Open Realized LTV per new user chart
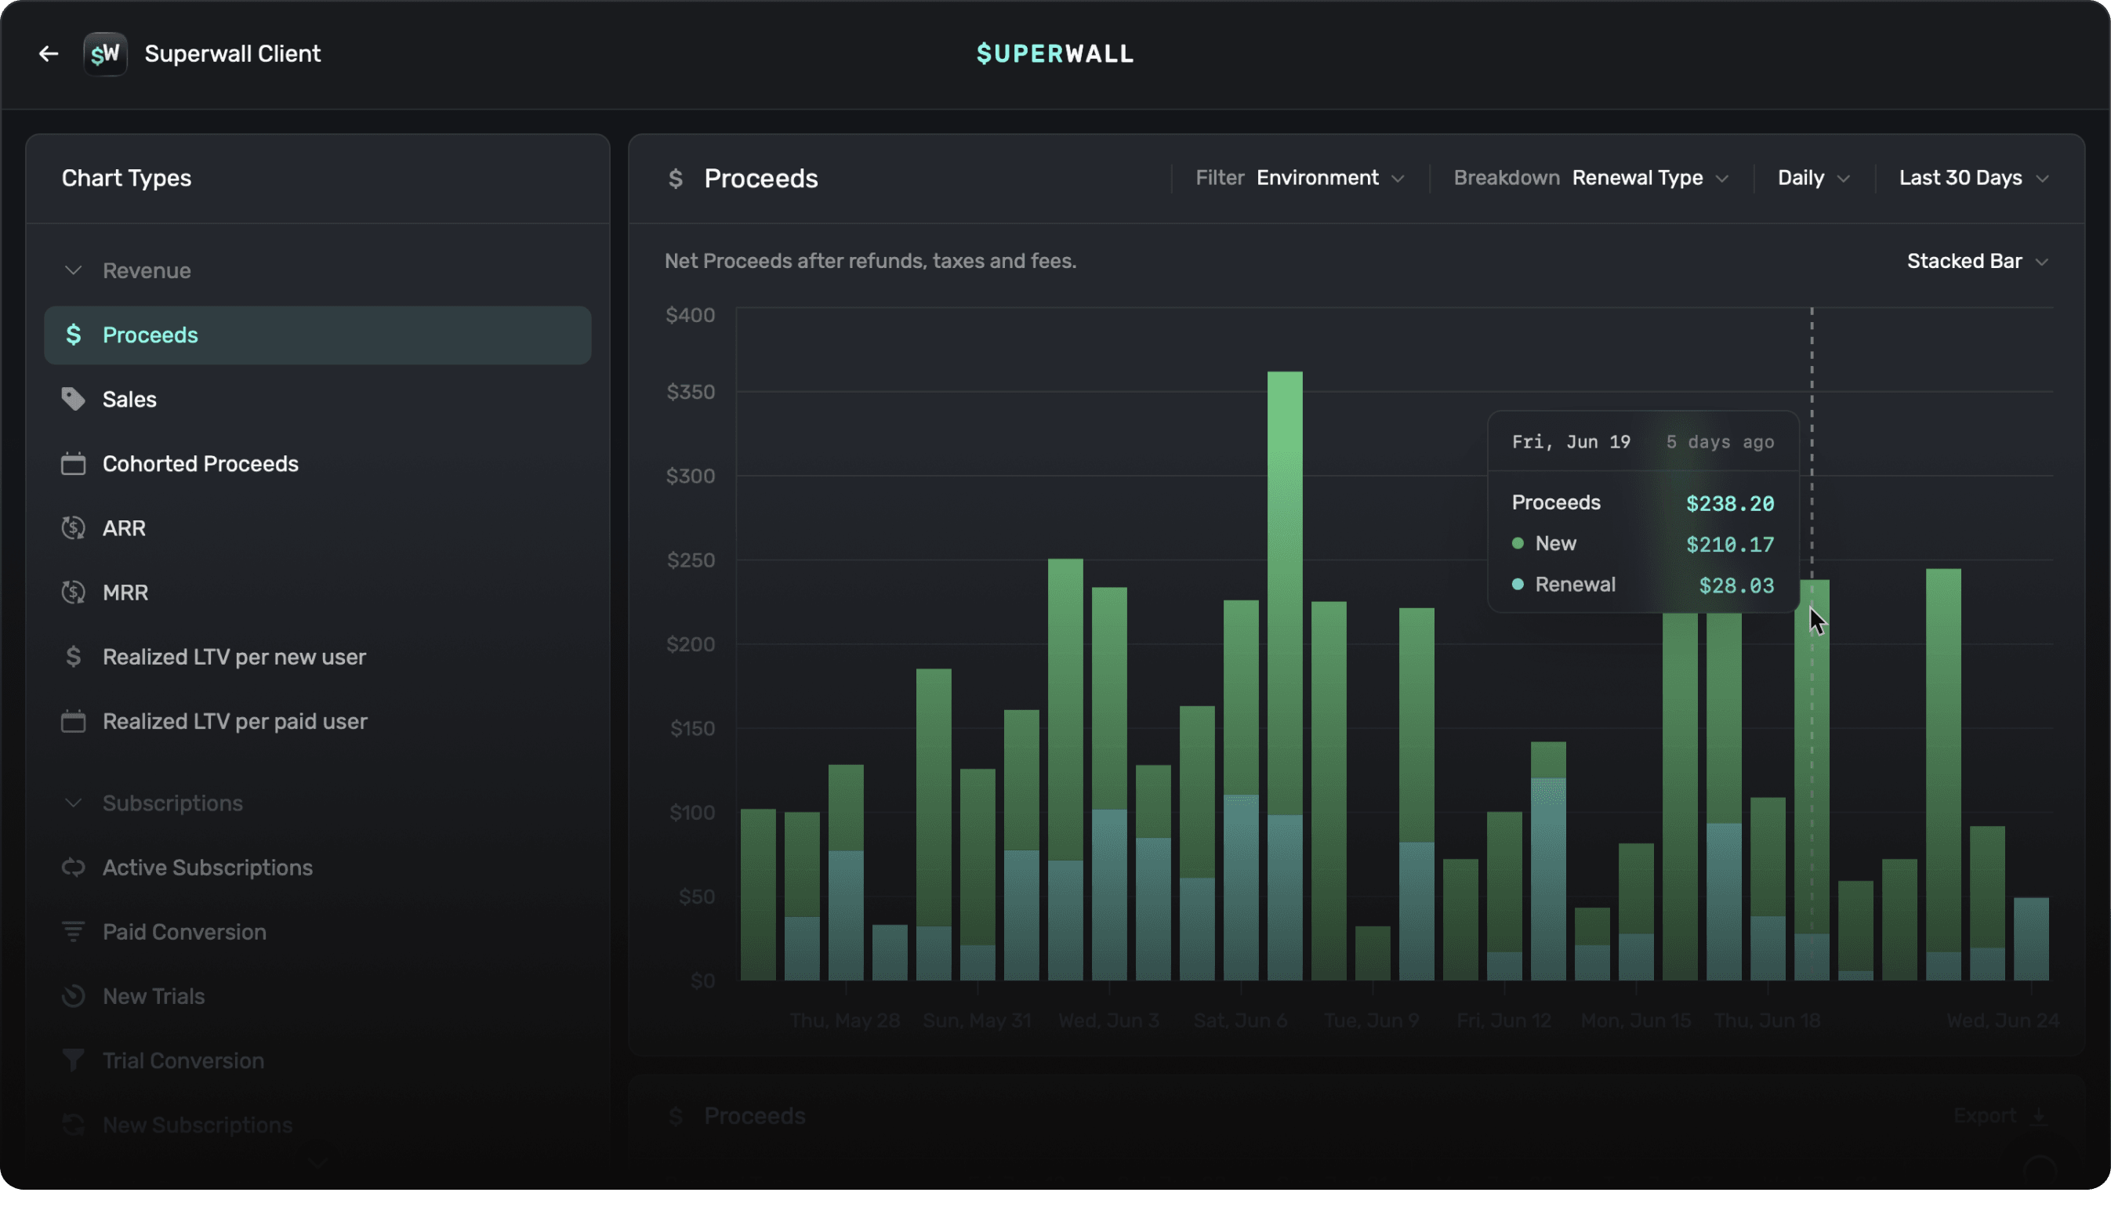 click(x=317, y=657)
